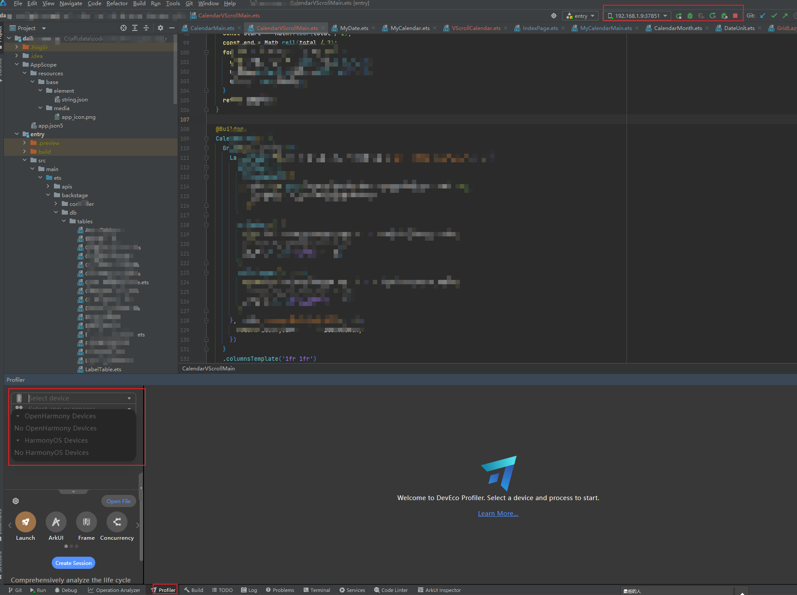Click the Expand All icon in the Project panel

(x=135, y=28)
